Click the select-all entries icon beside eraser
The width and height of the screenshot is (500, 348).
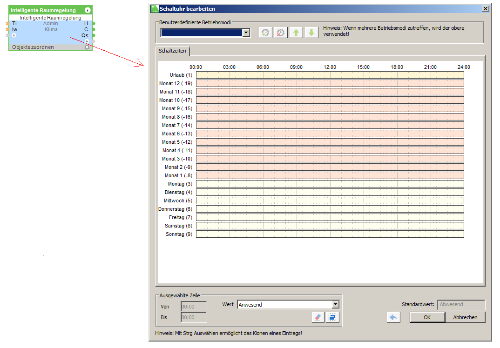point(333,317)
